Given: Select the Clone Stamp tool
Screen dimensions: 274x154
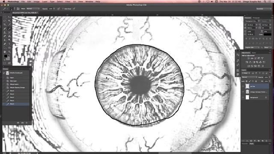Looking at the screenshot, I should tap(5, 33).
